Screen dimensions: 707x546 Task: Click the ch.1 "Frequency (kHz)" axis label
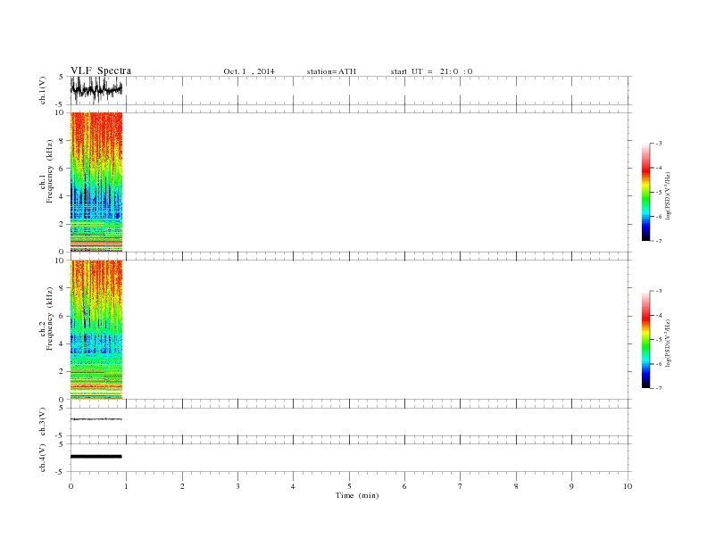[x=49, y=171]
